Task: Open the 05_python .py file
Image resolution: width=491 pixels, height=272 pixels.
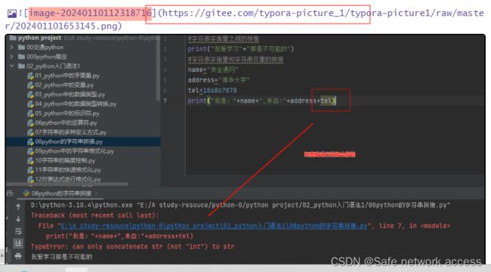Action: click(67, 113)
